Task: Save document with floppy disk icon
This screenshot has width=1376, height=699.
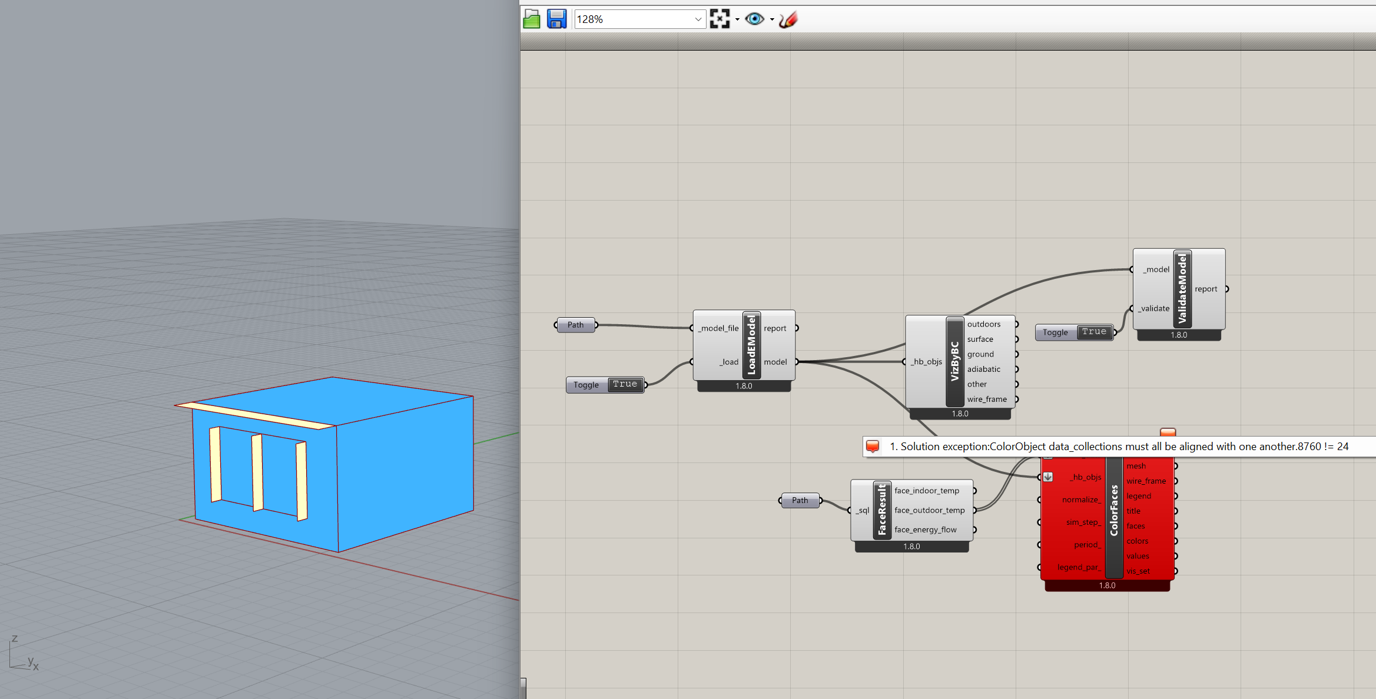Action: point(556,19)
